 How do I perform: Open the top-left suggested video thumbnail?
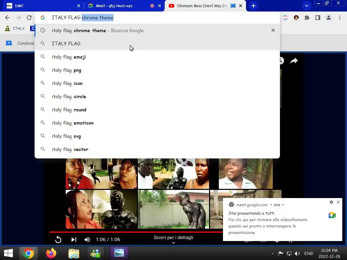coord(101,174)
